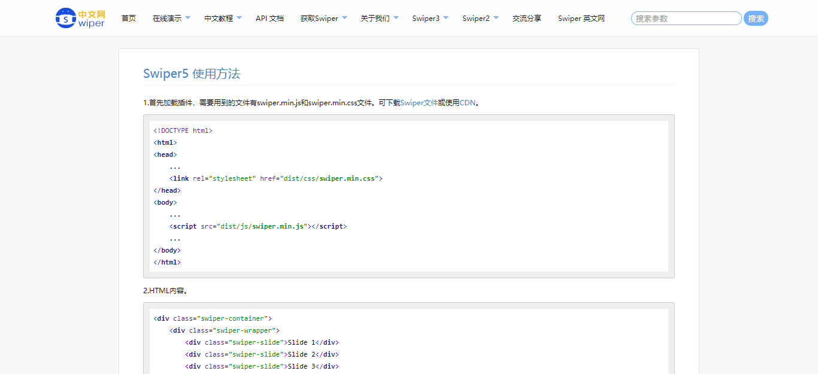Open the 首页 menu item

click(129, 19)
